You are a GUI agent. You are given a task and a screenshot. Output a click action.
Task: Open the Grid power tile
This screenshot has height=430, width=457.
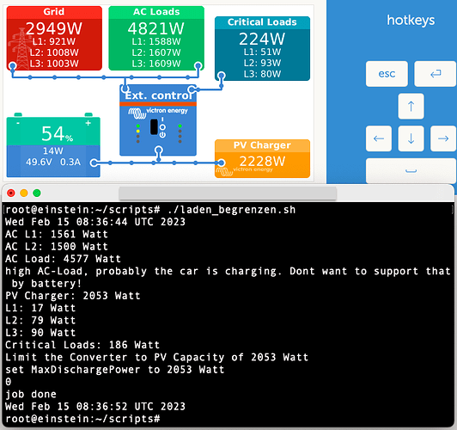tap(54, 38)
